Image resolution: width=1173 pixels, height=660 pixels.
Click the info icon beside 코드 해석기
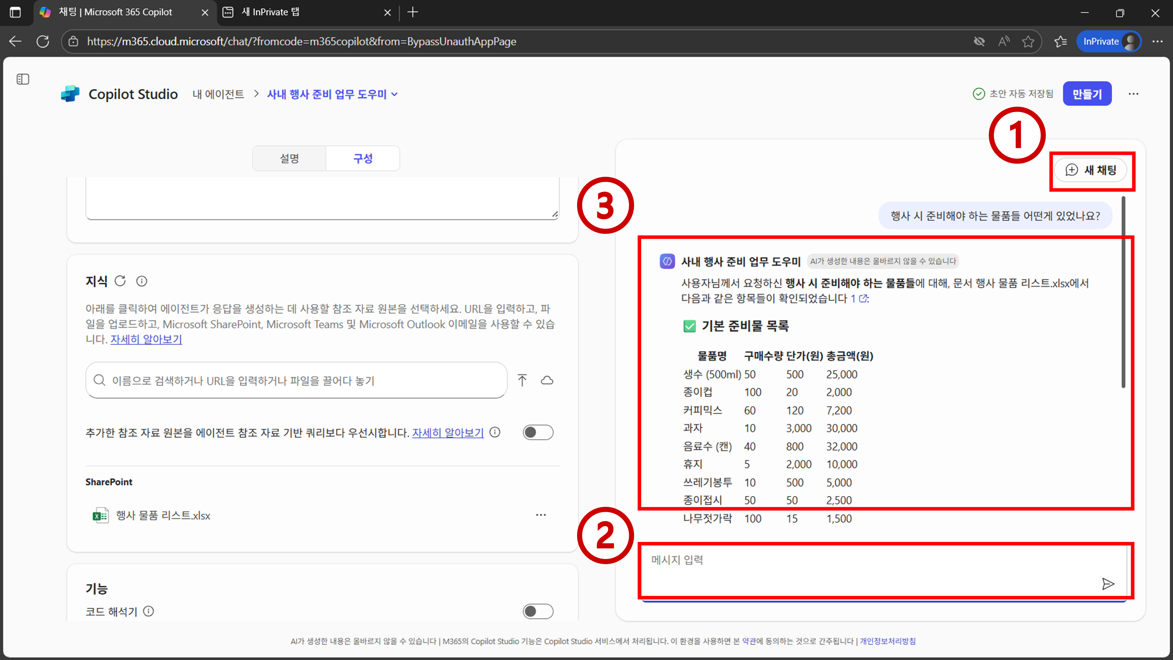[x=148, y=611]
